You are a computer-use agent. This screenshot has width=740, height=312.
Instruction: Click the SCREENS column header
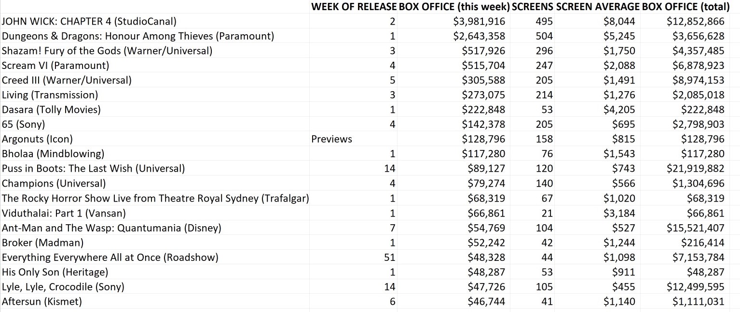tap(533, 6)
